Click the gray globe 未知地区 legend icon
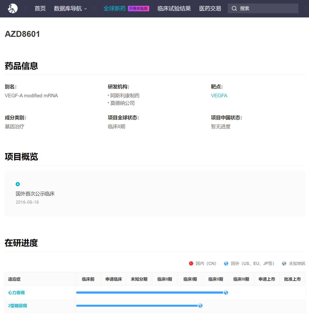Image resolution: width=309 pixels, height=318 pixels. [284, 263]
